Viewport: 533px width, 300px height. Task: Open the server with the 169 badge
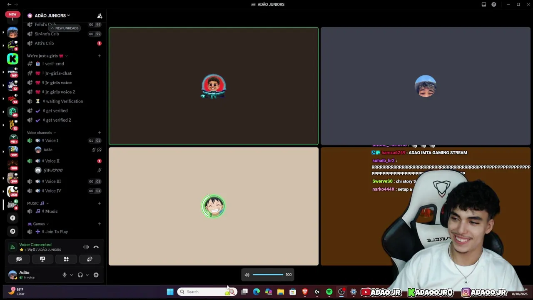coord(12,72)
